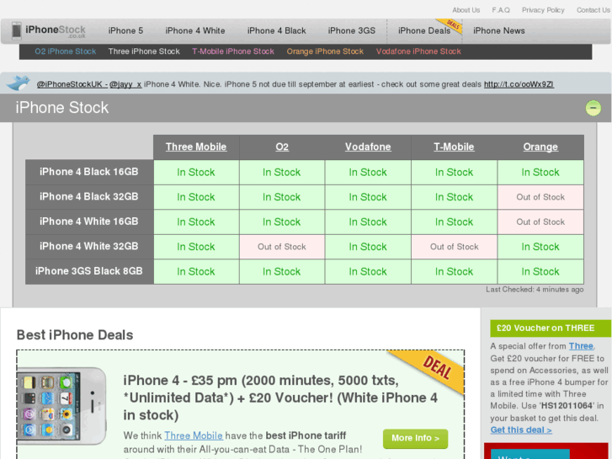Viewport: 612px width, 459px height.
Task: Follow the Three link in voucher sidebar
Action: point(581,346)
